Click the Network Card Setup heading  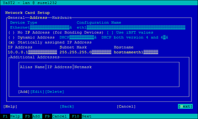click(27, 13)
